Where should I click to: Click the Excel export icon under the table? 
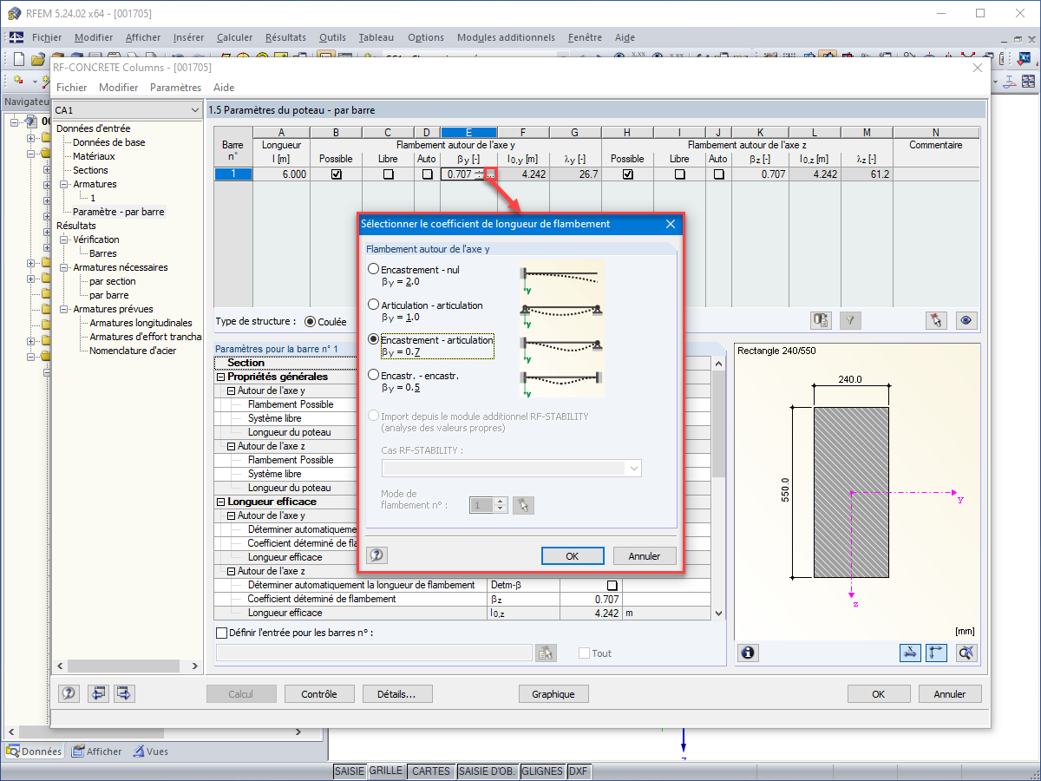[821, 320]
